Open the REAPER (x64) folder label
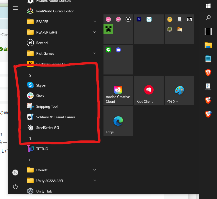This screenshot has height=199, width=217. [x=47, y=32]
